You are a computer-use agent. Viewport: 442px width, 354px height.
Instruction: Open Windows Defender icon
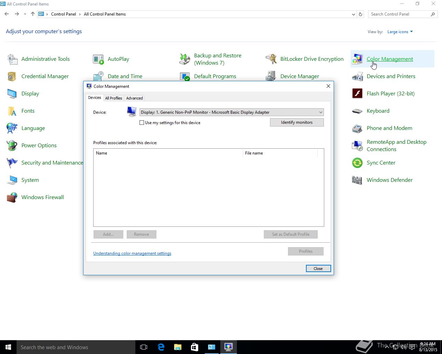point(357,180)
